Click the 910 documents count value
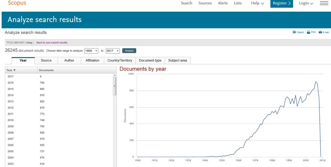Viewport: 331px width, 167px height. coord(42,95)
